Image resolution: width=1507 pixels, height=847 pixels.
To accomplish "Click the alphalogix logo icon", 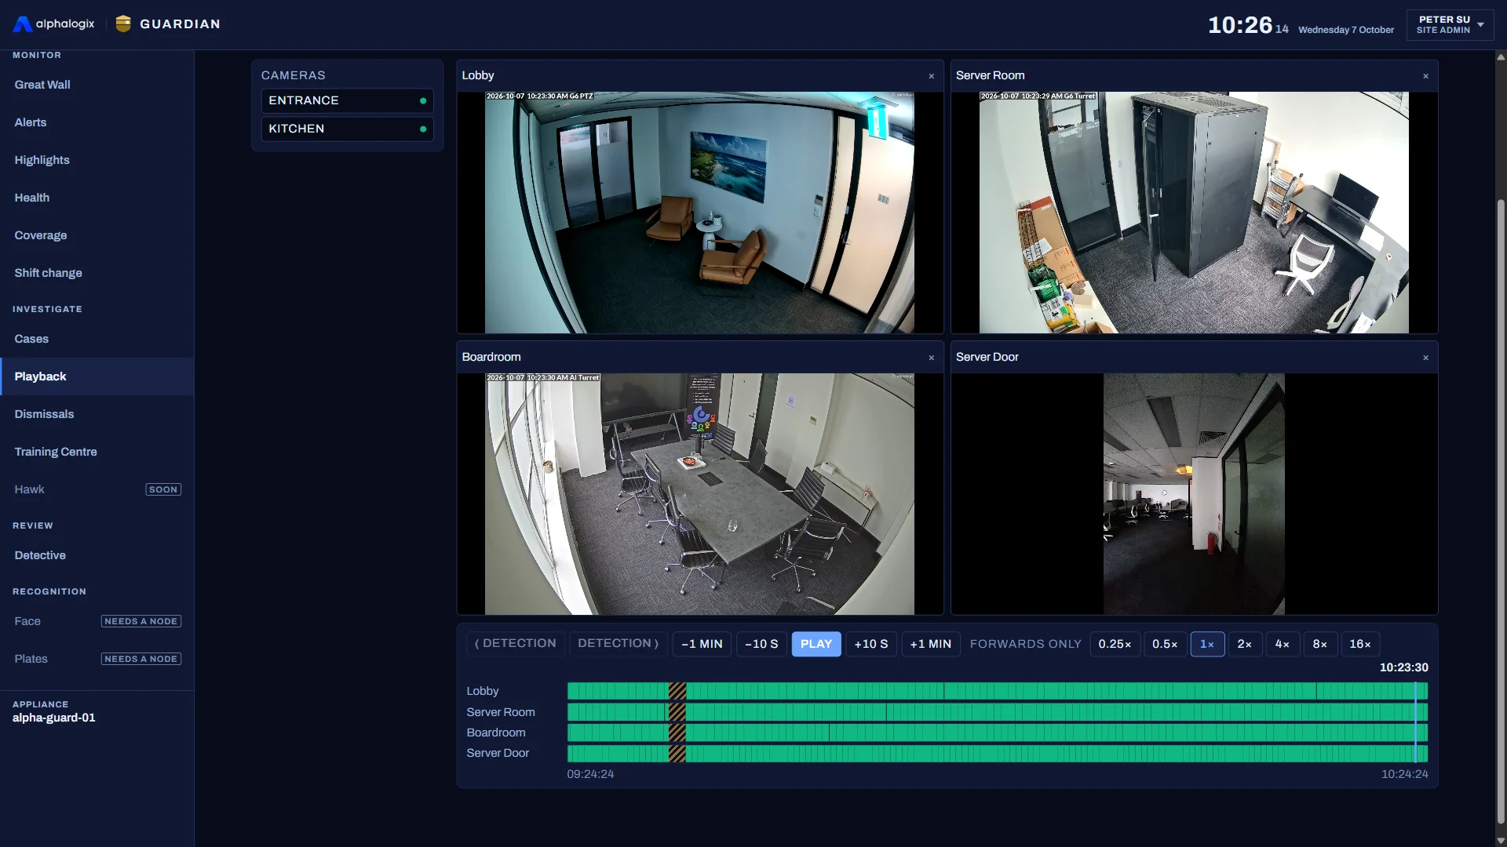I will (x=23, y=24).
